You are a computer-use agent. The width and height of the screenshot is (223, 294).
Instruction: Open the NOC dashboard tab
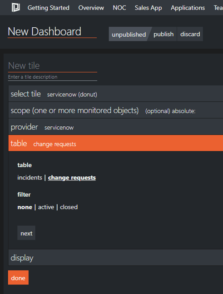point(119,8)
